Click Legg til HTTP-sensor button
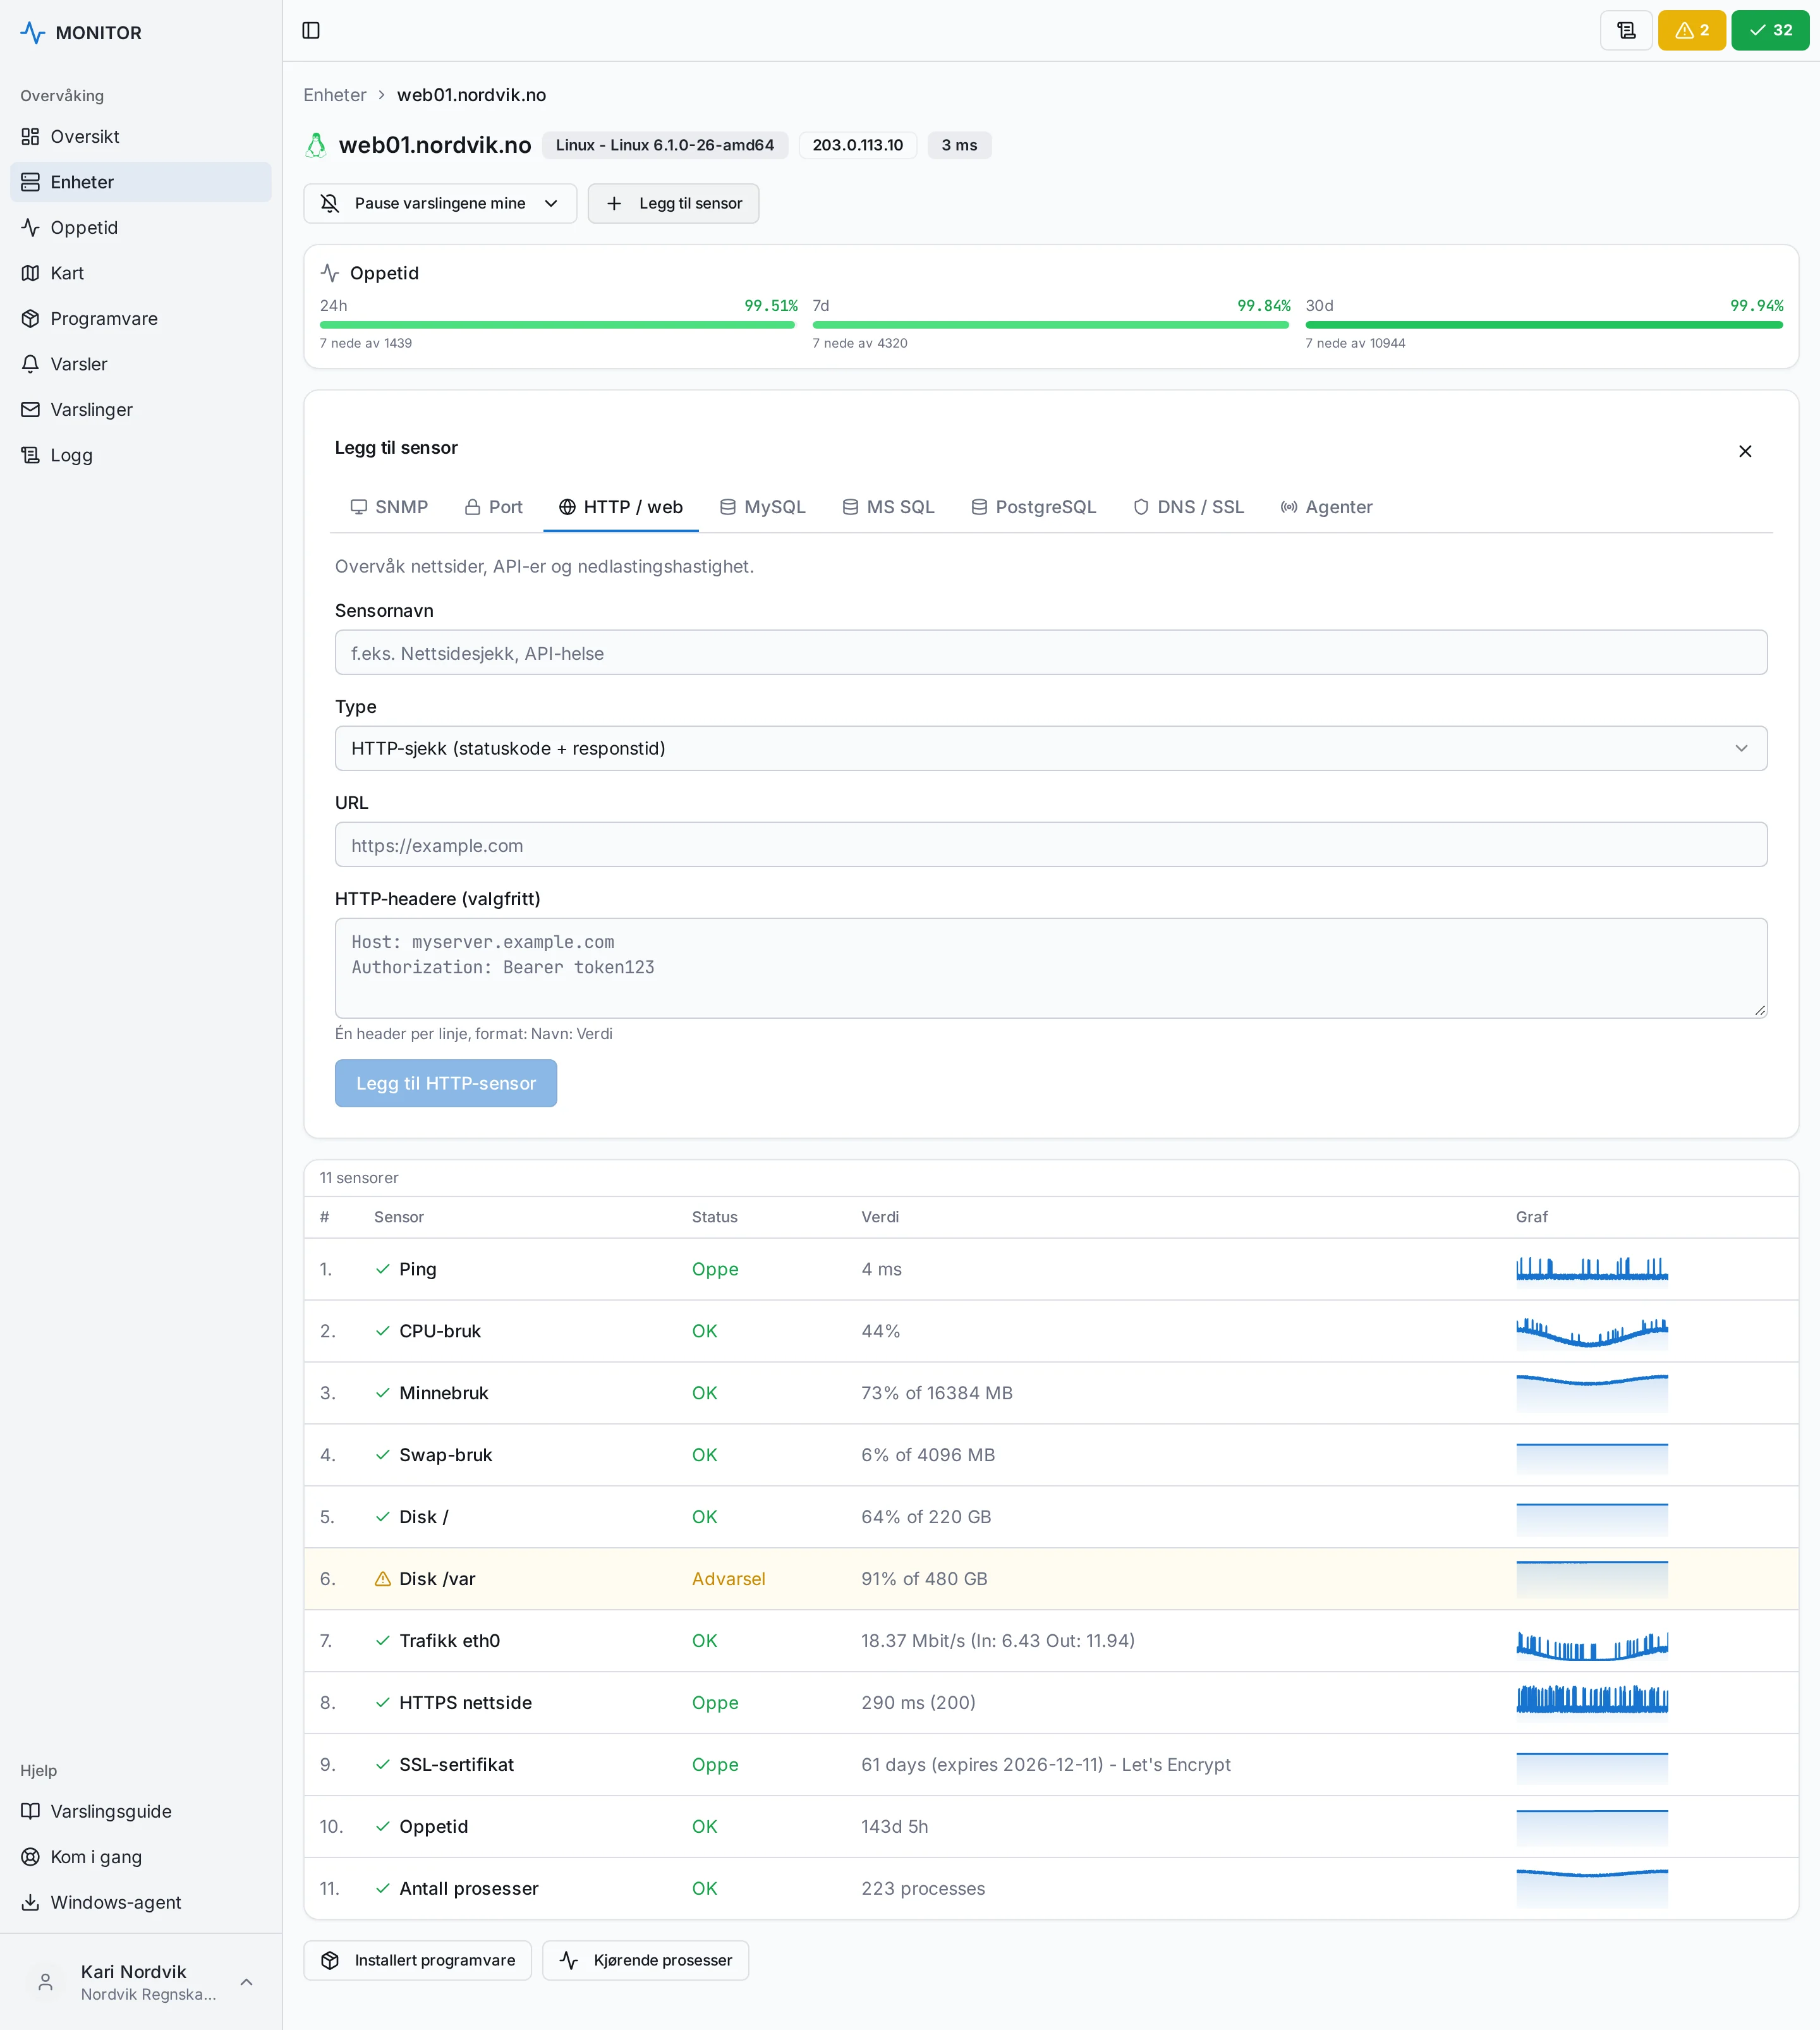The width and height of the screenshot is (1820, 2030). click(x=446, y=1083)
